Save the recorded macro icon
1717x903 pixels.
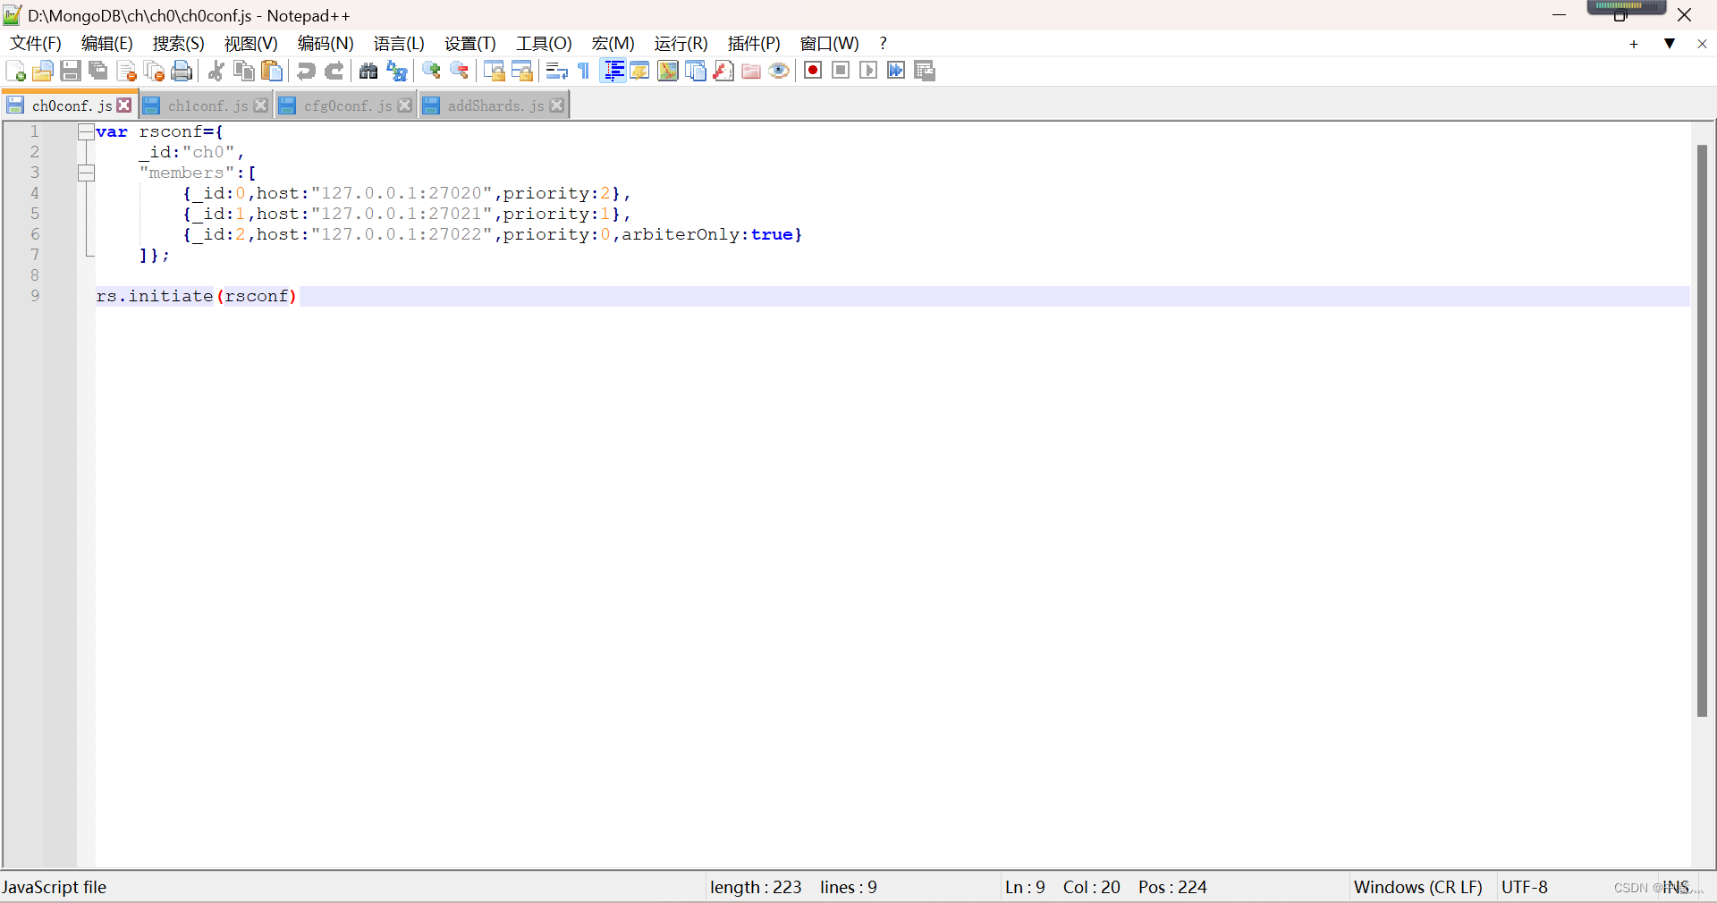(x=925, y=71)
